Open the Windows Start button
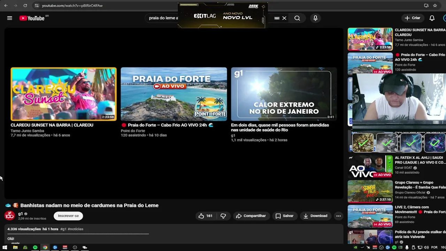446x251 pixels. (5, 248)
